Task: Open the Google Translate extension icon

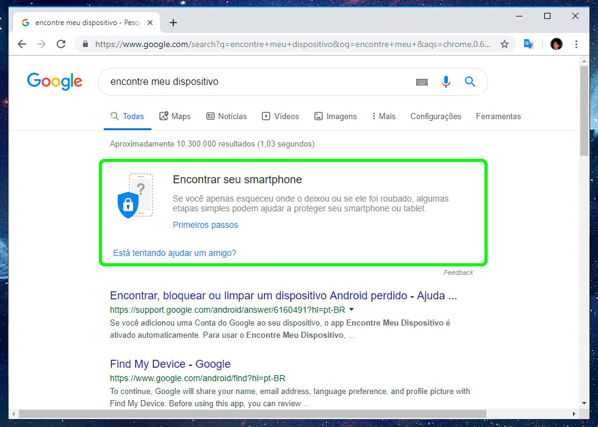Action: coord(528,45)
